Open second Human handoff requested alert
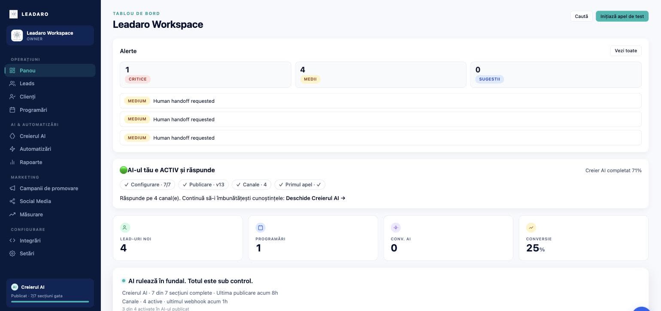Image resolution: width=661 pixels, height=311 pixels. point(381,119)
